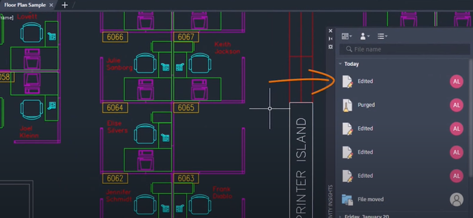Select the chair beside Julie Sanborg
The image size is (473, 218).
[145, 63]
